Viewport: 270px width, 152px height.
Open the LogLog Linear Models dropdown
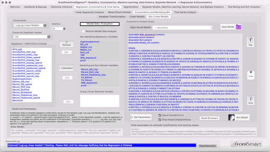[30, 25]
